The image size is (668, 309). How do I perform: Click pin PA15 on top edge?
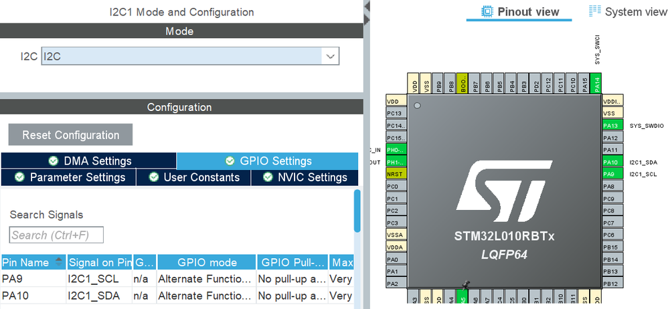click(584, 84)
